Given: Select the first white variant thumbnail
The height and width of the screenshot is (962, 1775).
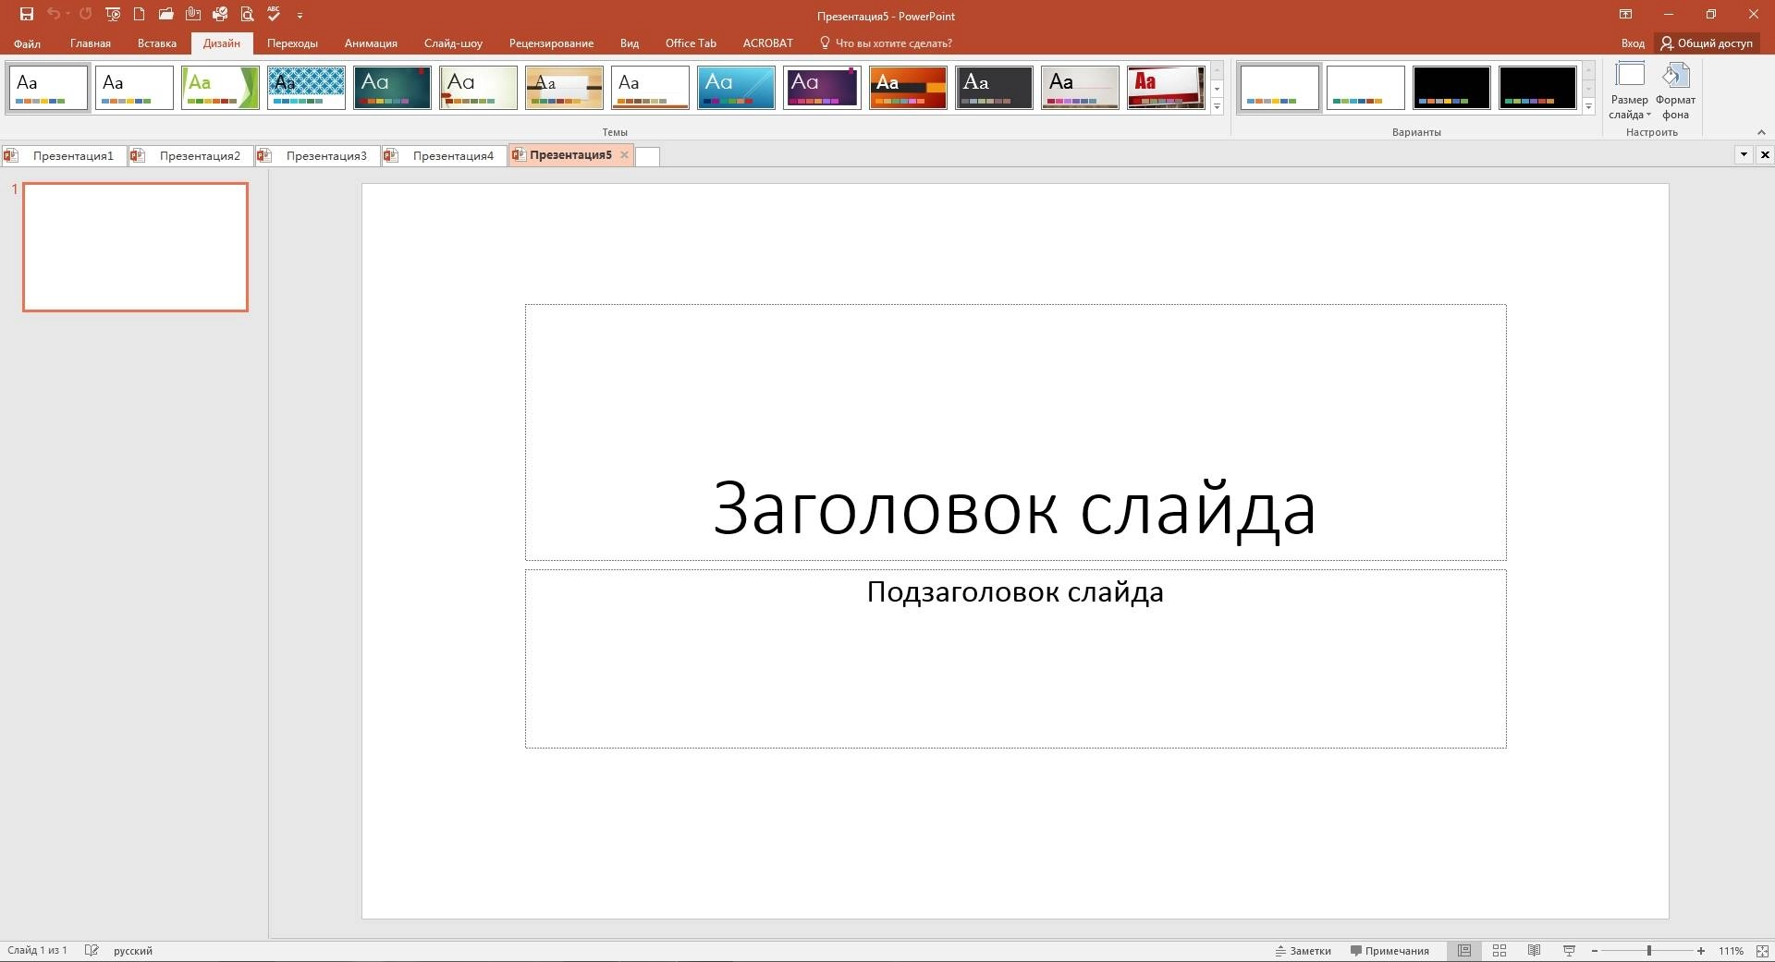Looking at the screenshot, I should (x=1279, y=88).
